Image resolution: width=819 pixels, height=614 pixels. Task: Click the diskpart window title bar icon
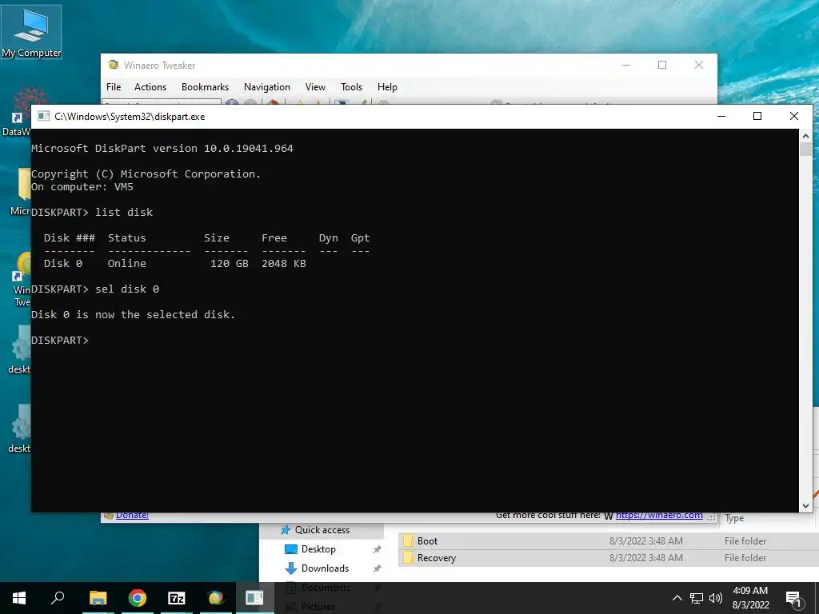tap(44, 116)
